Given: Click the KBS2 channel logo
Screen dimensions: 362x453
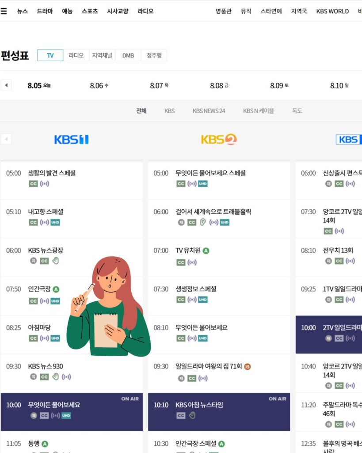Looking at the screenshot, I should pyautogui.click(x=219, y=139).
